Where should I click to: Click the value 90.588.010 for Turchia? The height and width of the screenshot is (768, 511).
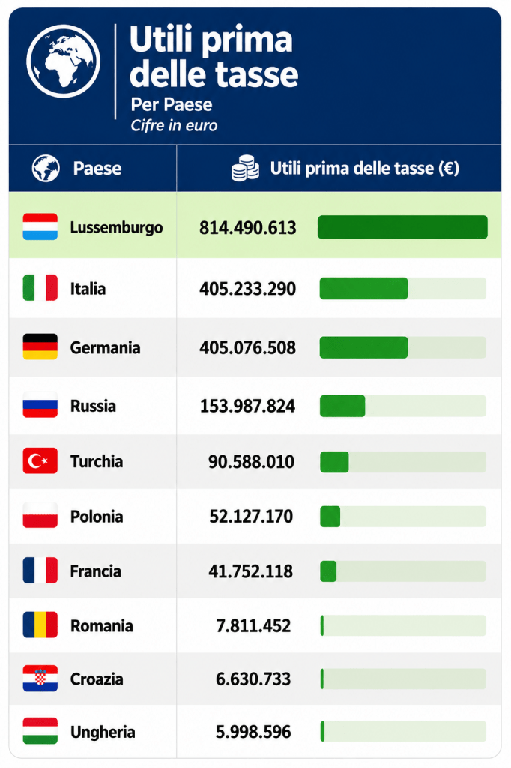(x=252, y=461)
